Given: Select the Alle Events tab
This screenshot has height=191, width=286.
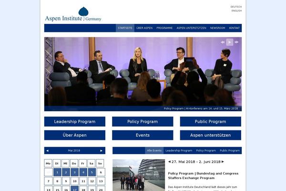Looking at the screenshot, I should pos(154,150).
